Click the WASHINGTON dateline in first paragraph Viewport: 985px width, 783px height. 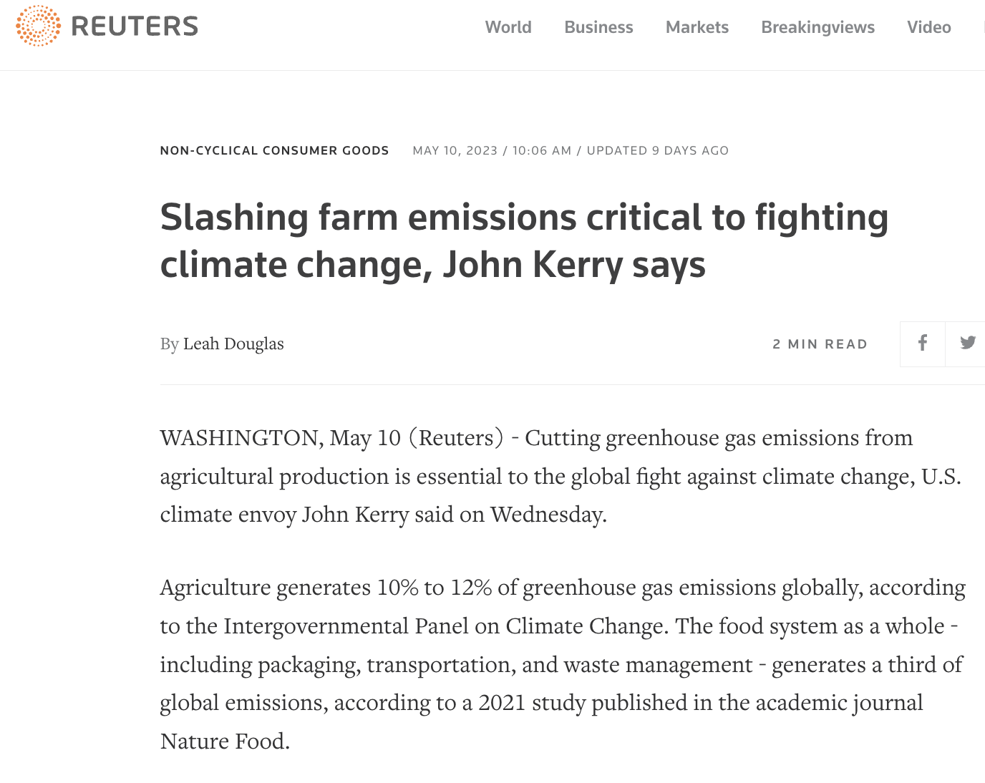pos(238,438)
